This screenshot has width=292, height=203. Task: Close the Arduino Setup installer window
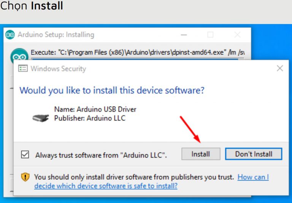tap(237, 35)
